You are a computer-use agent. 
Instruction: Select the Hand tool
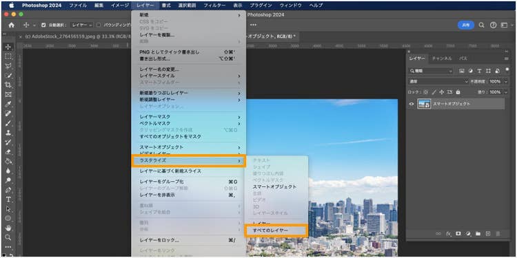[8, 228]
